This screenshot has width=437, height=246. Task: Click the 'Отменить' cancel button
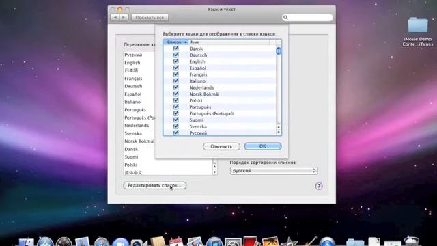coord(221,146)
